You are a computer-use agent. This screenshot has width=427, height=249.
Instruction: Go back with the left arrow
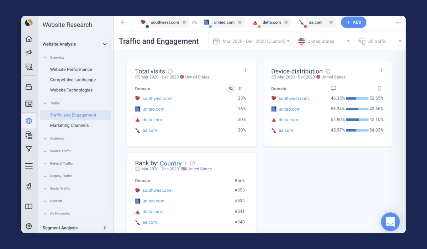123,22
